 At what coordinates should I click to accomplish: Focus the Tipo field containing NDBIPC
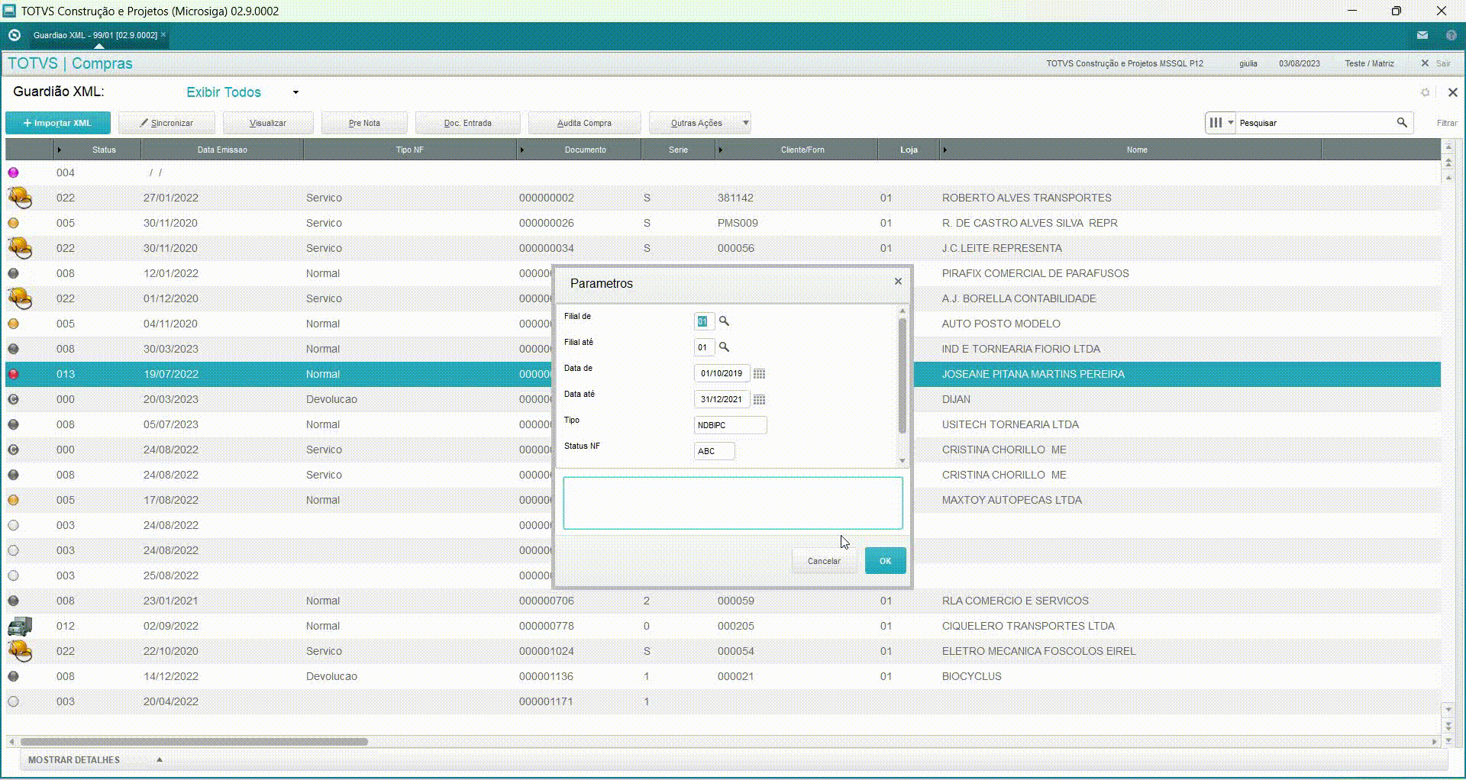click(730, 425)
